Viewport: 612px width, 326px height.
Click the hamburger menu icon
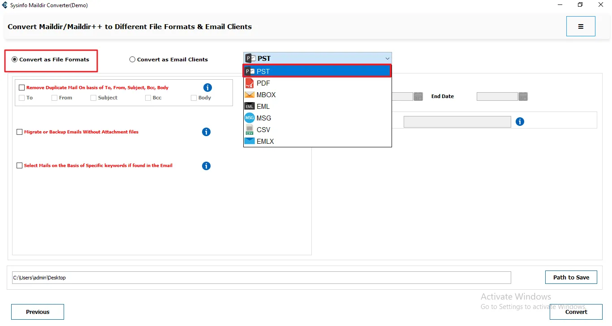click(x=581, y=26)
